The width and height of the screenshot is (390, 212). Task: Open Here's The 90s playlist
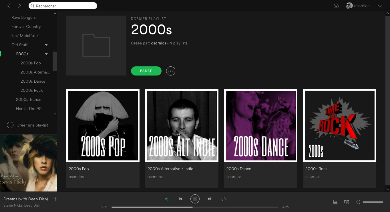(x=30, y=109)
